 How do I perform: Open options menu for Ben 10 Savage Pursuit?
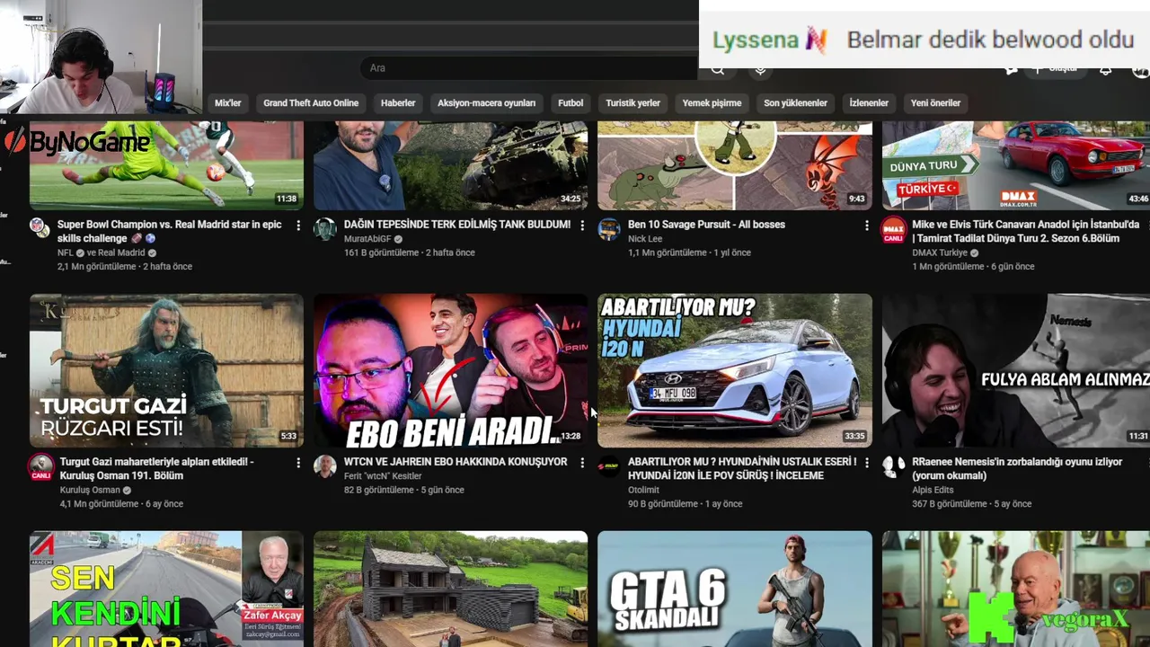click(866, 225)
